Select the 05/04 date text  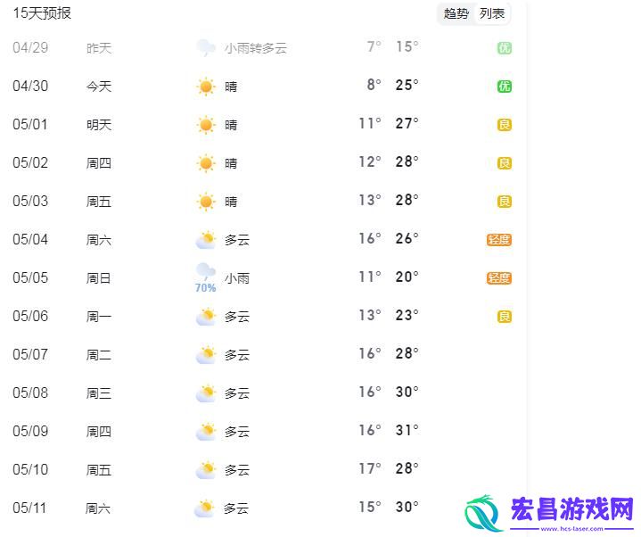tap(30, 240)
